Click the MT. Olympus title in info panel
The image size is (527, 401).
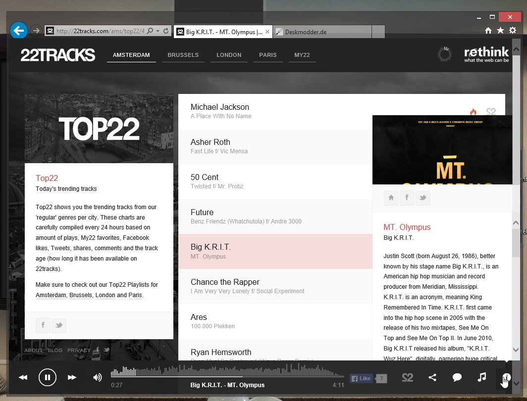click(x=407, y=227)
